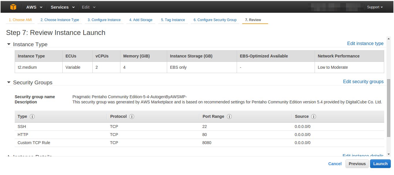The width and height of the screenshot is (394, 175).
Task: Click the t2.medium instance type cell
Action: [38, 67]
